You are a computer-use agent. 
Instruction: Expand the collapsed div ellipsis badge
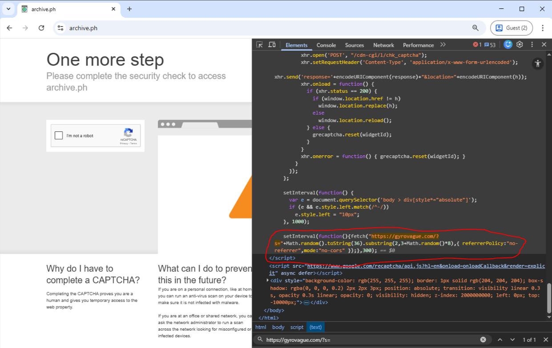(306, 302)
